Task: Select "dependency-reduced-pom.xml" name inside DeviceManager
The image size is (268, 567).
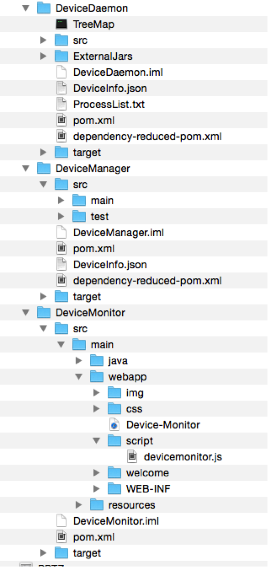Action: coord(147,280)
